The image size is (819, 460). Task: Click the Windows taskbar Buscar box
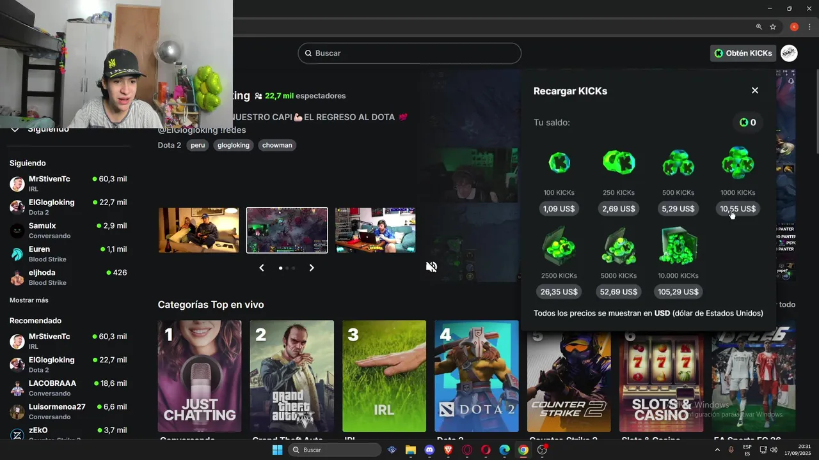pos(336,450)
